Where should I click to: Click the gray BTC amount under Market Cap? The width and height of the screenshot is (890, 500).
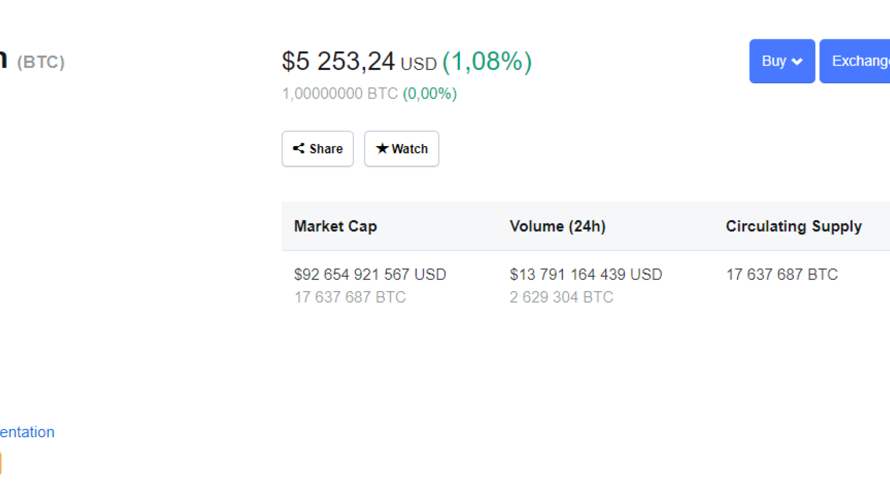tap(350, 297)
